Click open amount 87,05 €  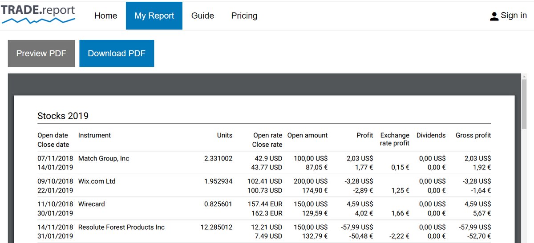(x=316, y=167)
